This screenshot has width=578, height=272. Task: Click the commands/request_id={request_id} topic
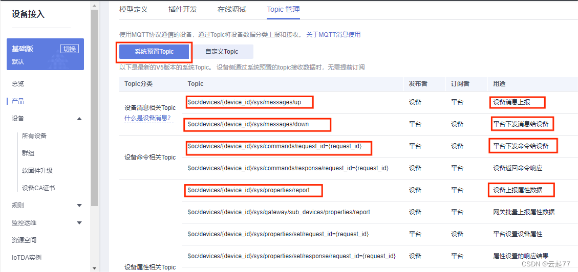point(274,146)
